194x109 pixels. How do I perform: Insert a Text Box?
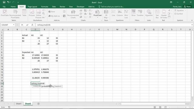(157, 14)
